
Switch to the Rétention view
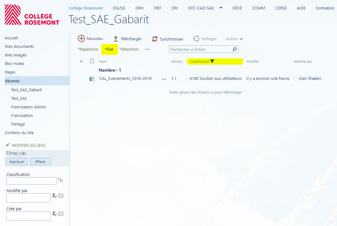[129, 49]
